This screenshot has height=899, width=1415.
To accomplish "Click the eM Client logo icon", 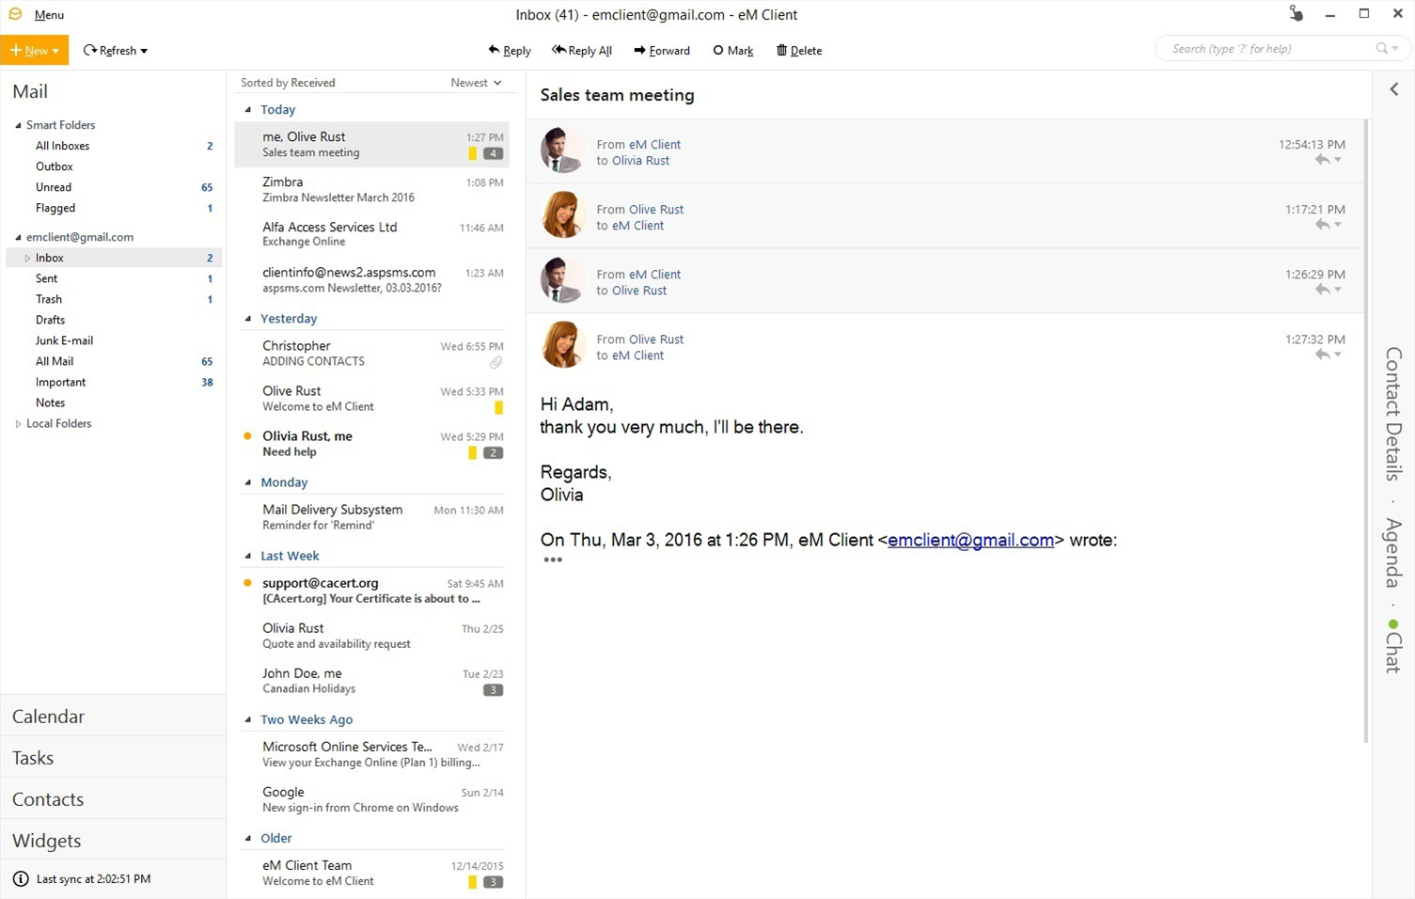I will click(x=15, y=14).
